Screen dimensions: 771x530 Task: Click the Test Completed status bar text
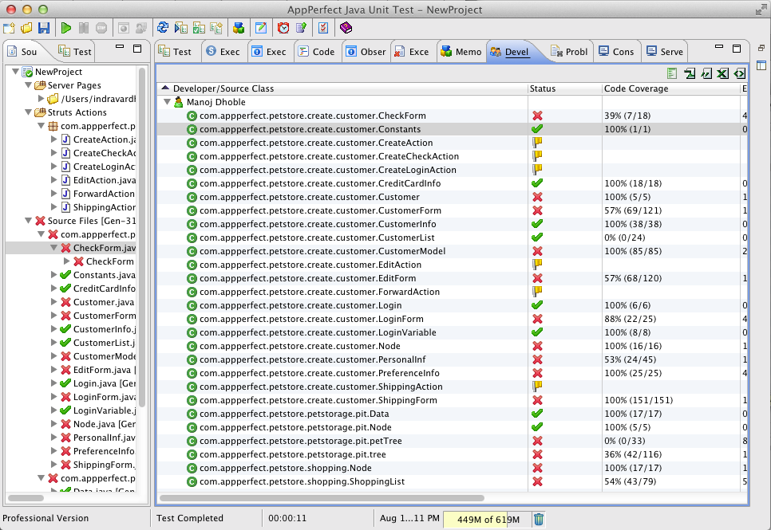click(190, 518)
